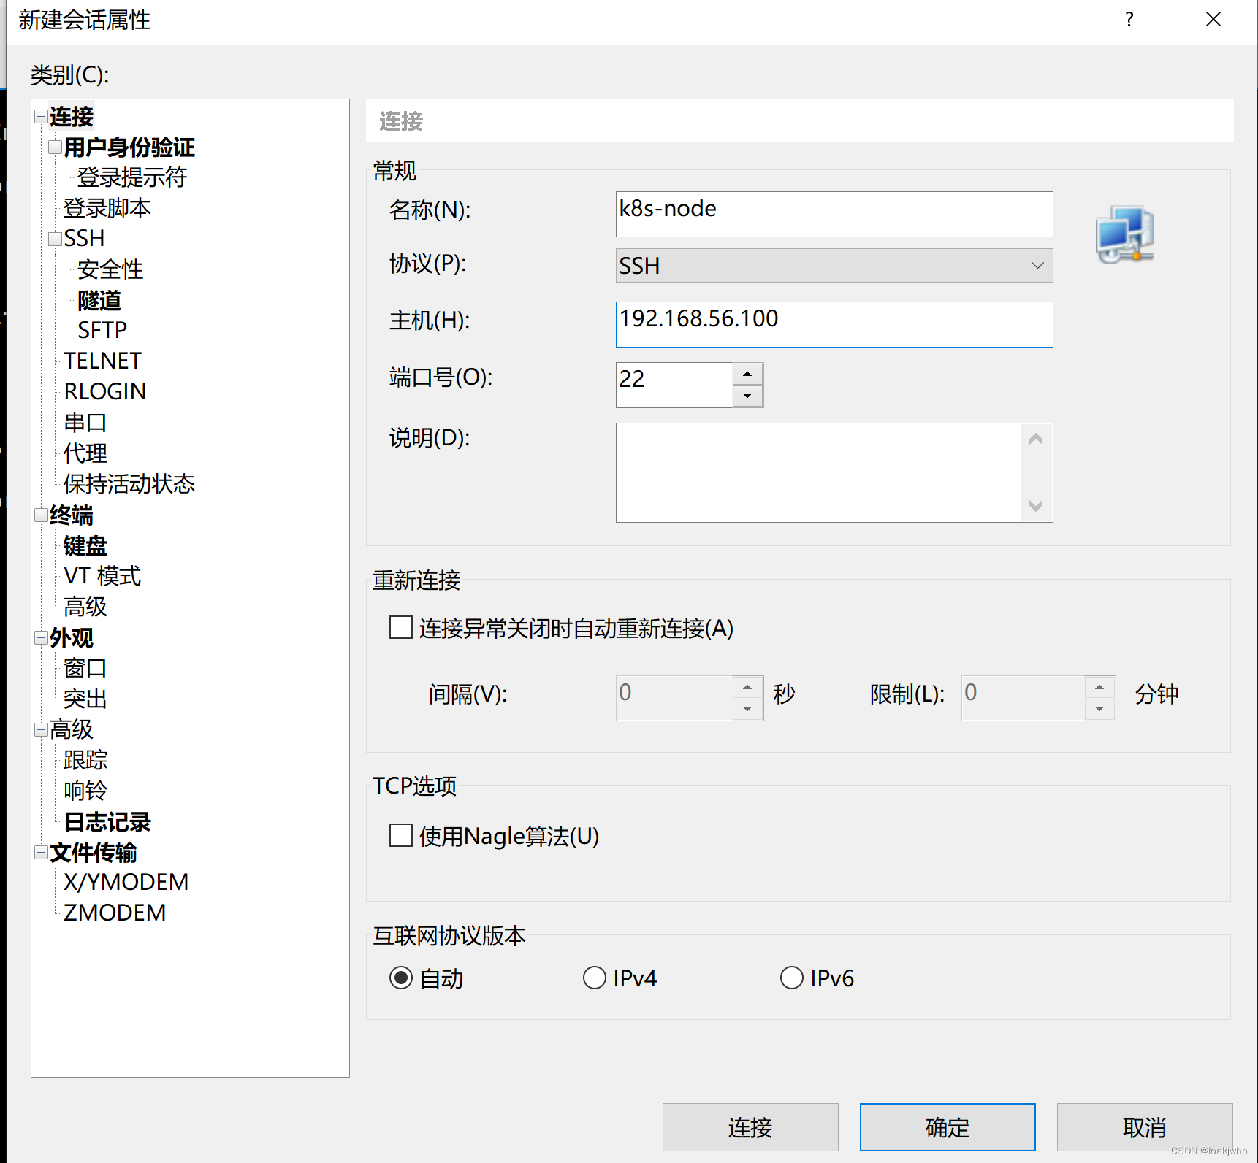Increase the 间隔(V) interval value
Viewport: 1258px width, 1163px height.
pyautogui.click(x=747, y=687)
